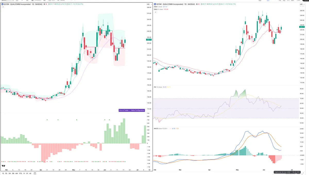Select the 5D time range button

(x=6, y=173)
